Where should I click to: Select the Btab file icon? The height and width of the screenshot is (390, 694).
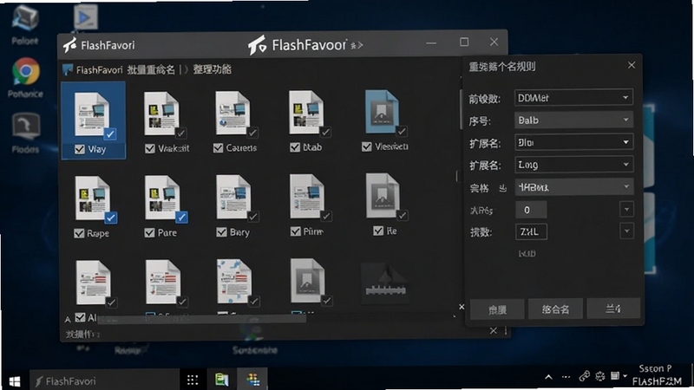(x=306, y=113)
